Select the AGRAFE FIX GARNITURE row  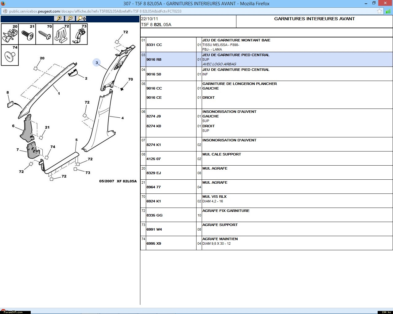pos(226,211)
